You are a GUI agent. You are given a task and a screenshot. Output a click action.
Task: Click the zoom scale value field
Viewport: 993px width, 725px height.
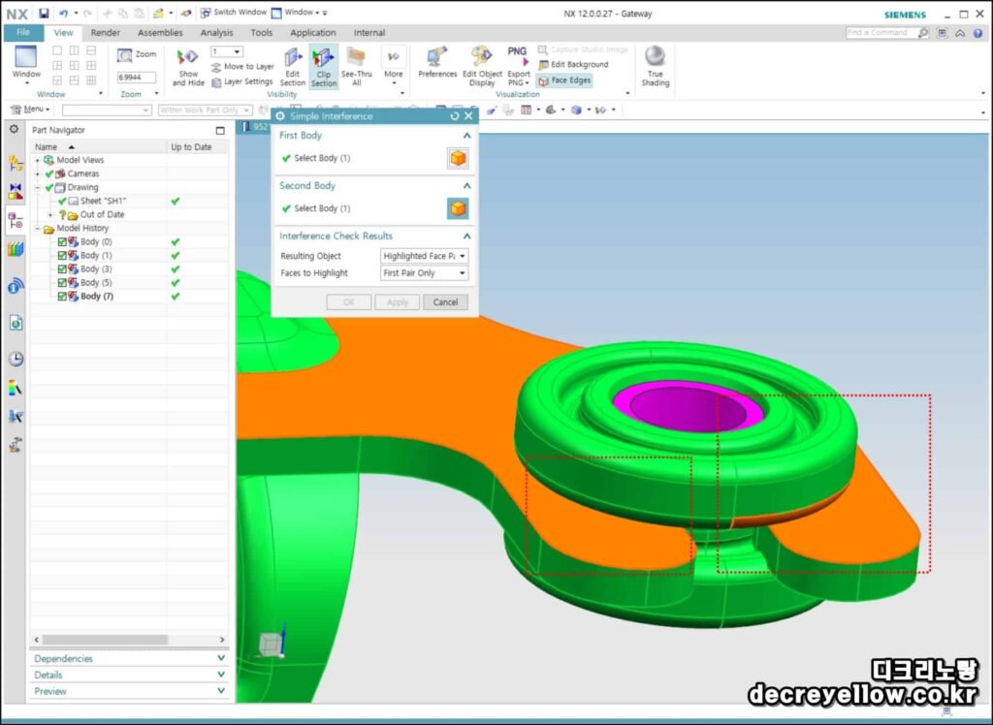pos(136,78)
